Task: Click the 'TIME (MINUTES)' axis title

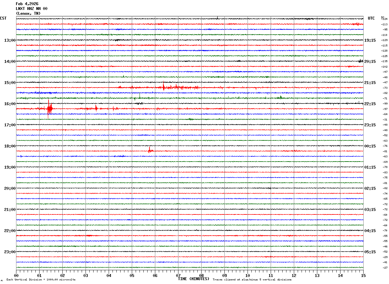Action: [x=194, y=279]
